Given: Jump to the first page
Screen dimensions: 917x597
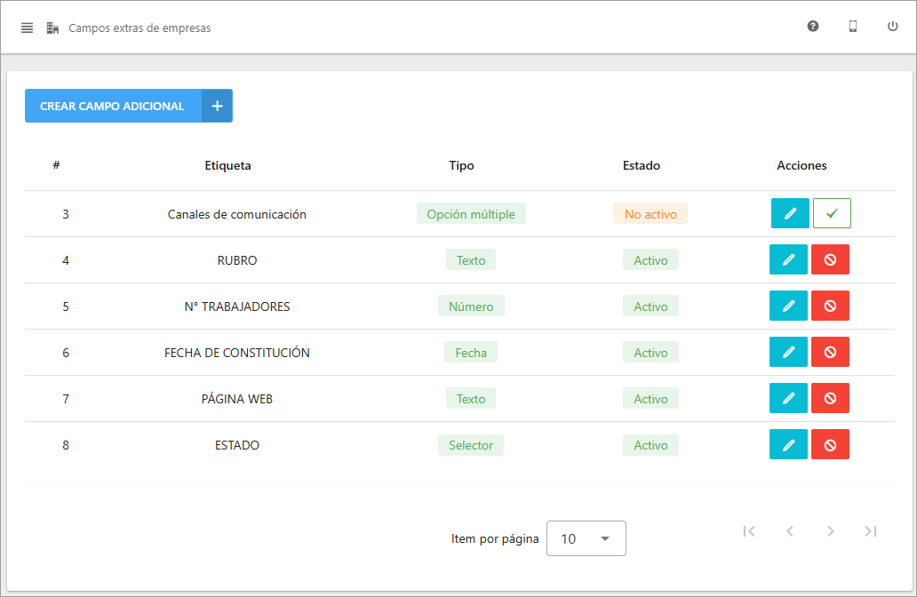Looking at the screenshot, I should pos(748,531).
